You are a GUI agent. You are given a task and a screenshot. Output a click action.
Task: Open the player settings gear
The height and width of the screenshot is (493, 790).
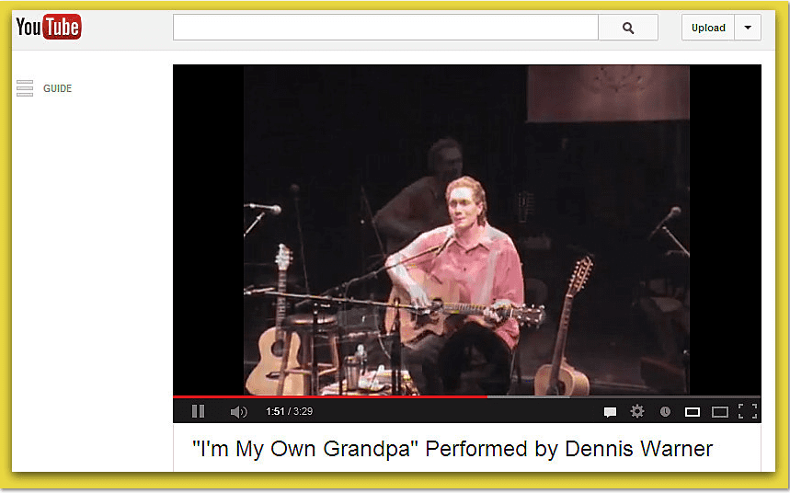tap(637, 411)
